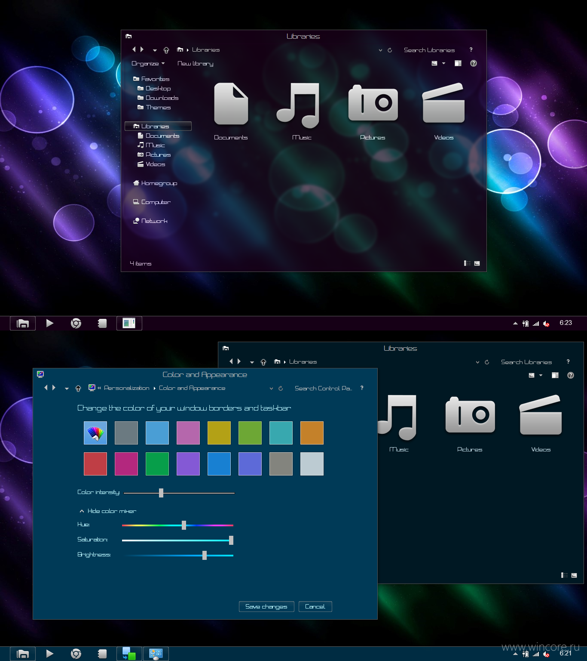Open the Music library icon in top window
Image resolution: width=587 pixels, height=661 pixels.
click(298, 105)
